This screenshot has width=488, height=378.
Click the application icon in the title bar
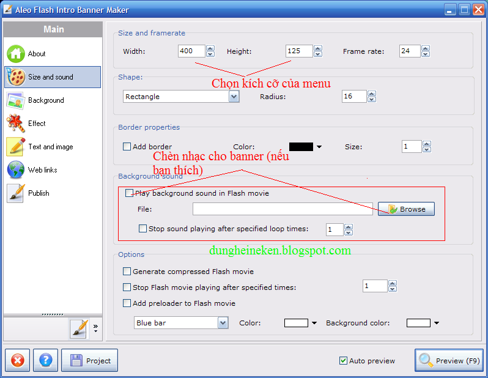(8, 9)
